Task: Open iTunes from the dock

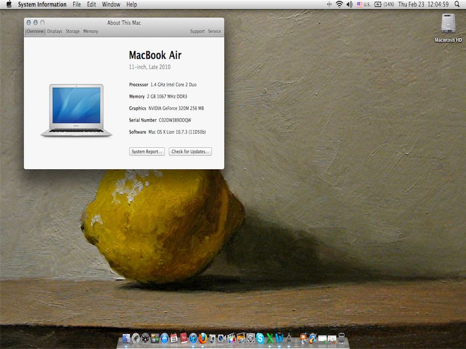Action: point(193,337)
